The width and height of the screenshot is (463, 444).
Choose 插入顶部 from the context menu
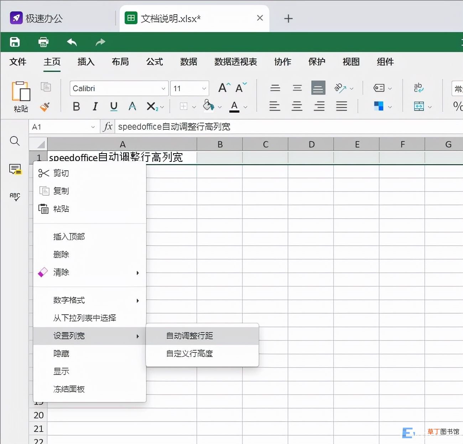(90, 237)
